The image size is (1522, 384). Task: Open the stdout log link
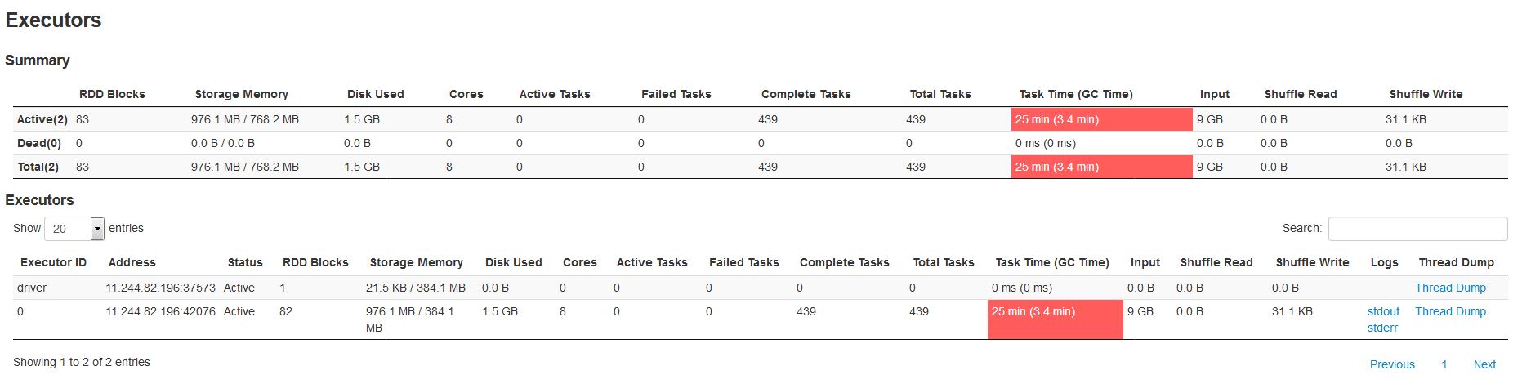[1383, 311]
